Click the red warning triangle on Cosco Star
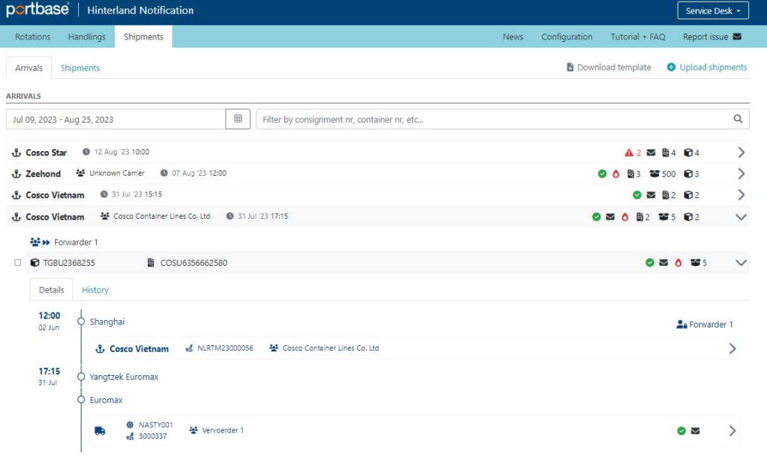Screen dimensions: 767x460 [629, 151]
